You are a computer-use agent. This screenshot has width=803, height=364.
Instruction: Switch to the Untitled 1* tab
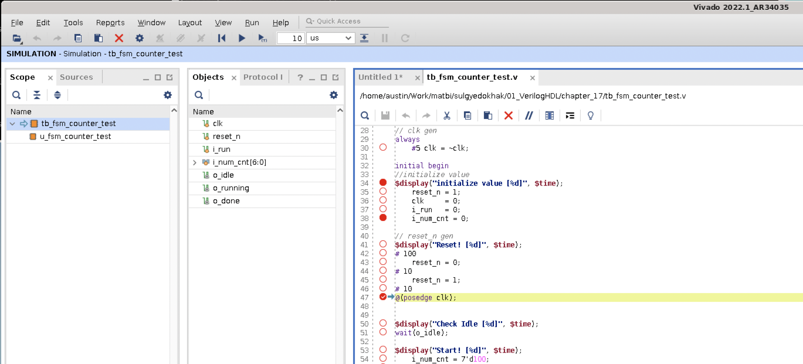pyautogui.click(x=381, y=77)
